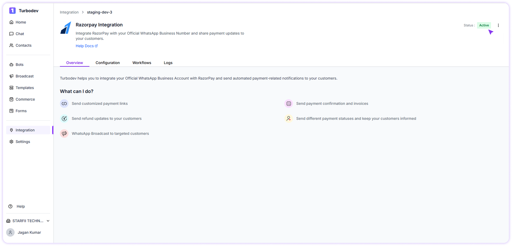Screen dimensions: 512x246
Task: Open Settings from the sidebar gear icon
Action: [11, 142]
